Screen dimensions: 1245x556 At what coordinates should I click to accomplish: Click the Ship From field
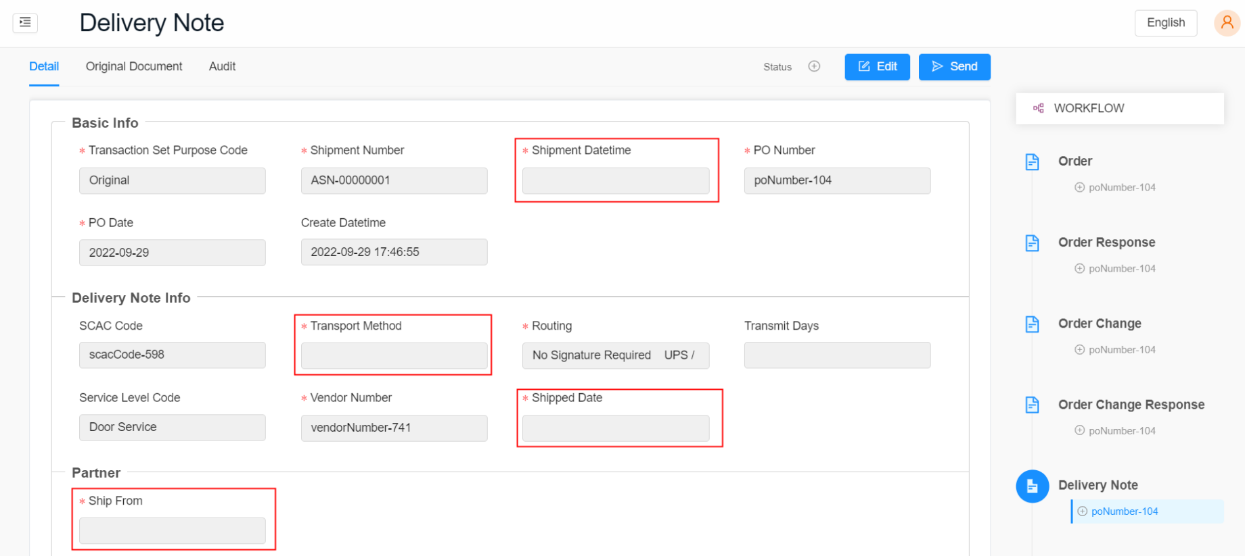coord(172,531)
